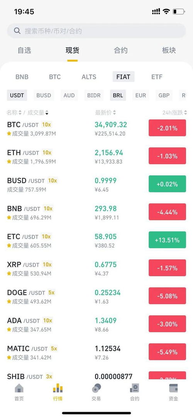This screenshot has width=193, height=418.
Task: Tap the green +13.51% ETC change badge
Action: point(167,240)
